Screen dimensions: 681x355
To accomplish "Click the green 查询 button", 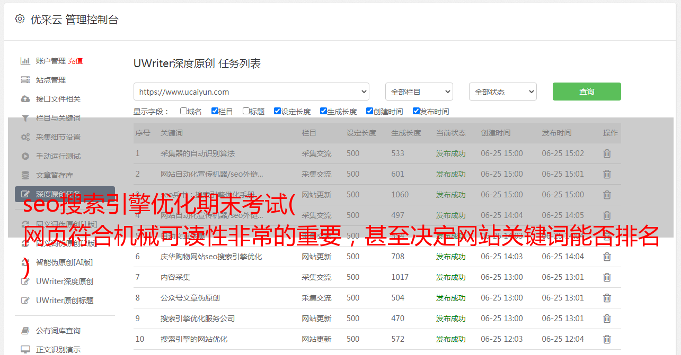I will (x=586, y=92).
